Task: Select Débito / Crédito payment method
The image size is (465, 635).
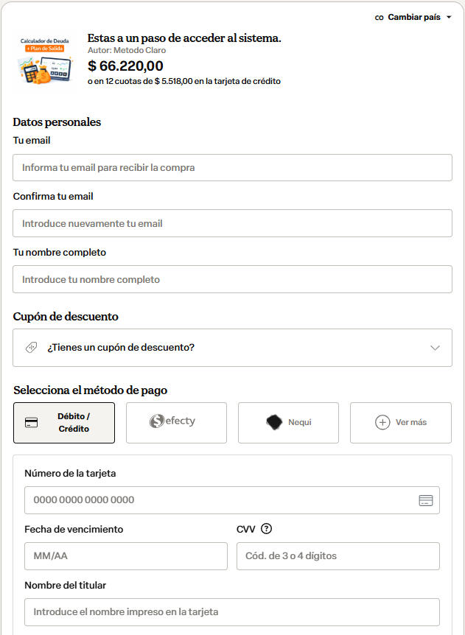Action: (64, 423)
